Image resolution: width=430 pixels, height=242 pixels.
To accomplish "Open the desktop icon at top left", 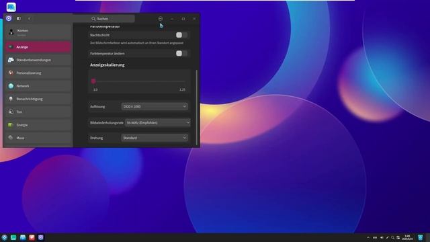I will click(x=11, y=7).
